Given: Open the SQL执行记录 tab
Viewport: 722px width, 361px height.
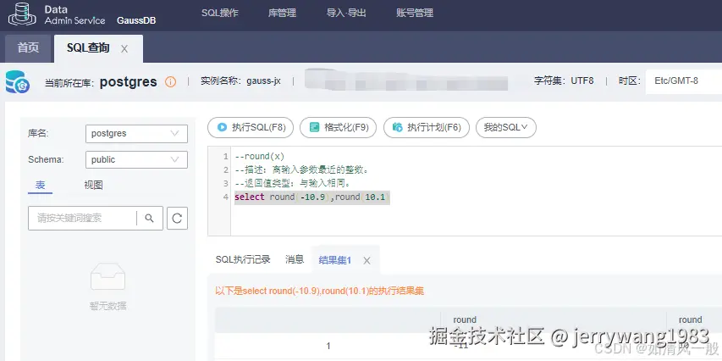Looking at the screenshot, I should point(243,259).
